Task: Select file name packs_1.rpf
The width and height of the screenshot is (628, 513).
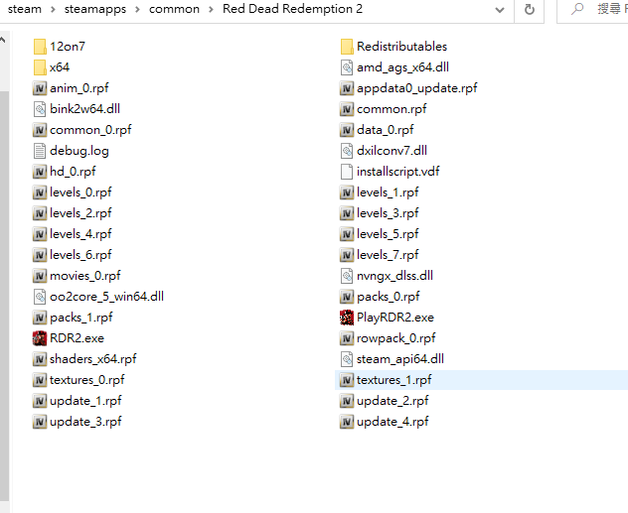Action: pos(81,318)
